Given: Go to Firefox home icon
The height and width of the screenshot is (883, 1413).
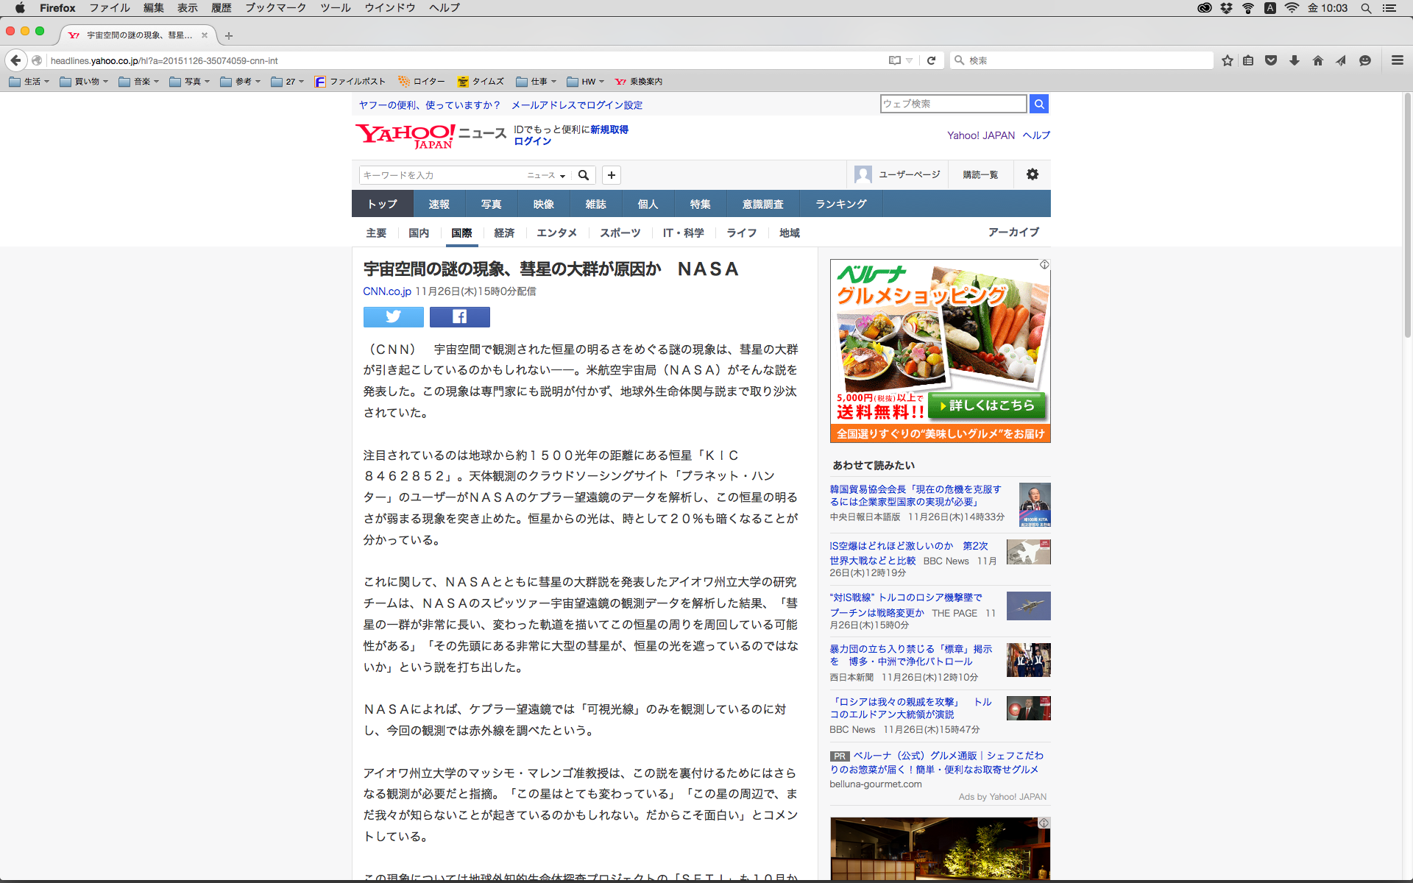Looking at the screenshot, I should 1317,60.
